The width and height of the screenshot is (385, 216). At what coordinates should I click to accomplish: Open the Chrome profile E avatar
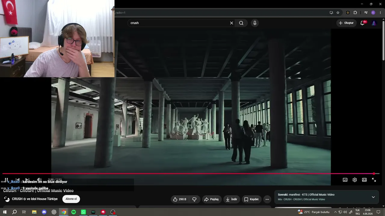coord(373,13)
